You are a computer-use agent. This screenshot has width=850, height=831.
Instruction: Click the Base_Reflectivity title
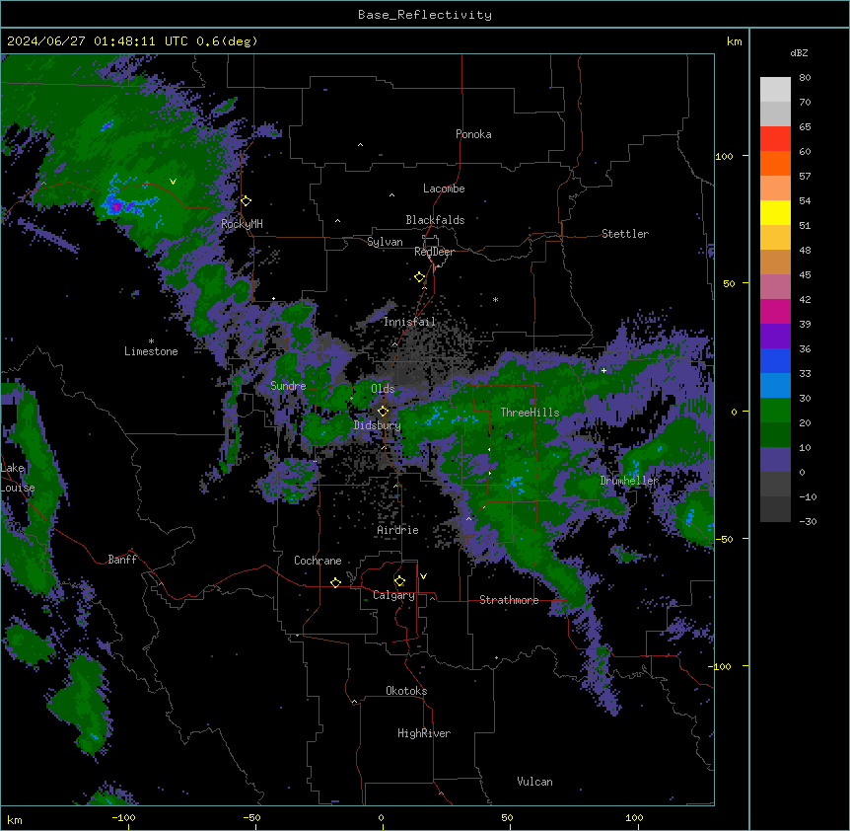click(x=425, y=15)
